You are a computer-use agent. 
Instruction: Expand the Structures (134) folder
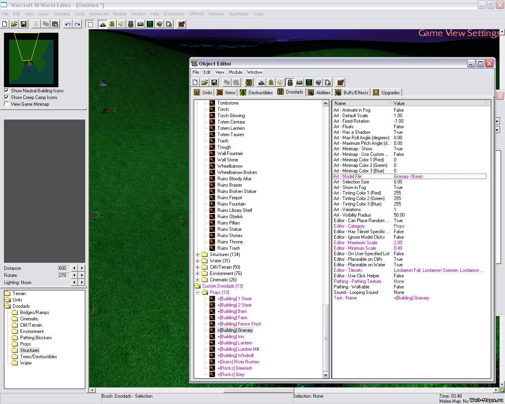coord(197,254)
